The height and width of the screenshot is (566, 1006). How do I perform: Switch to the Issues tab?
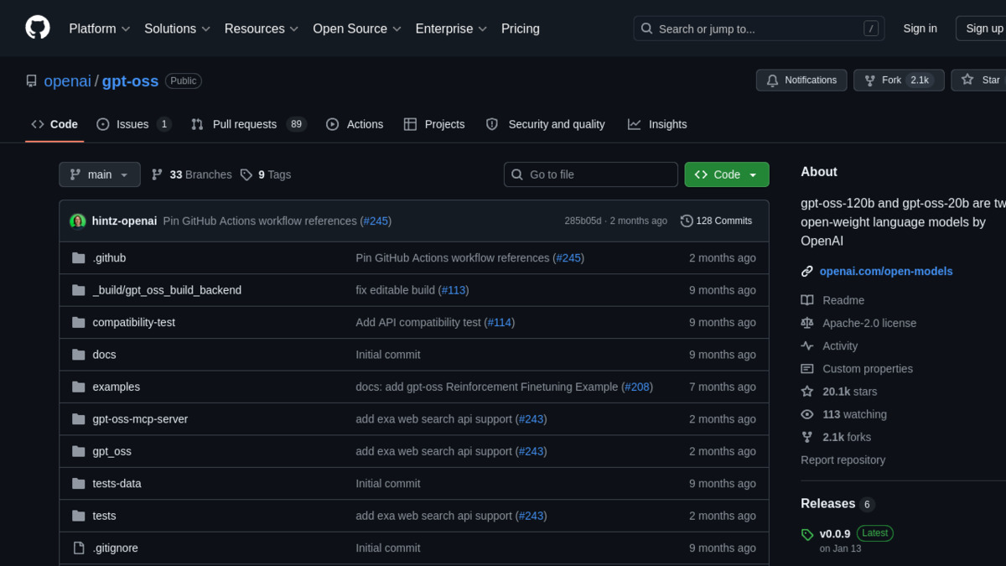pos(134,124)
